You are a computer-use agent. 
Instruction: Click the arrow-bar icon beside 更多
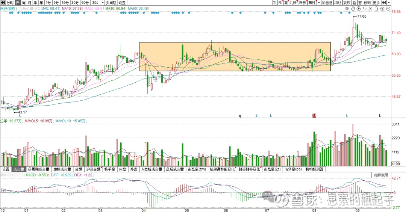(384, 3)
